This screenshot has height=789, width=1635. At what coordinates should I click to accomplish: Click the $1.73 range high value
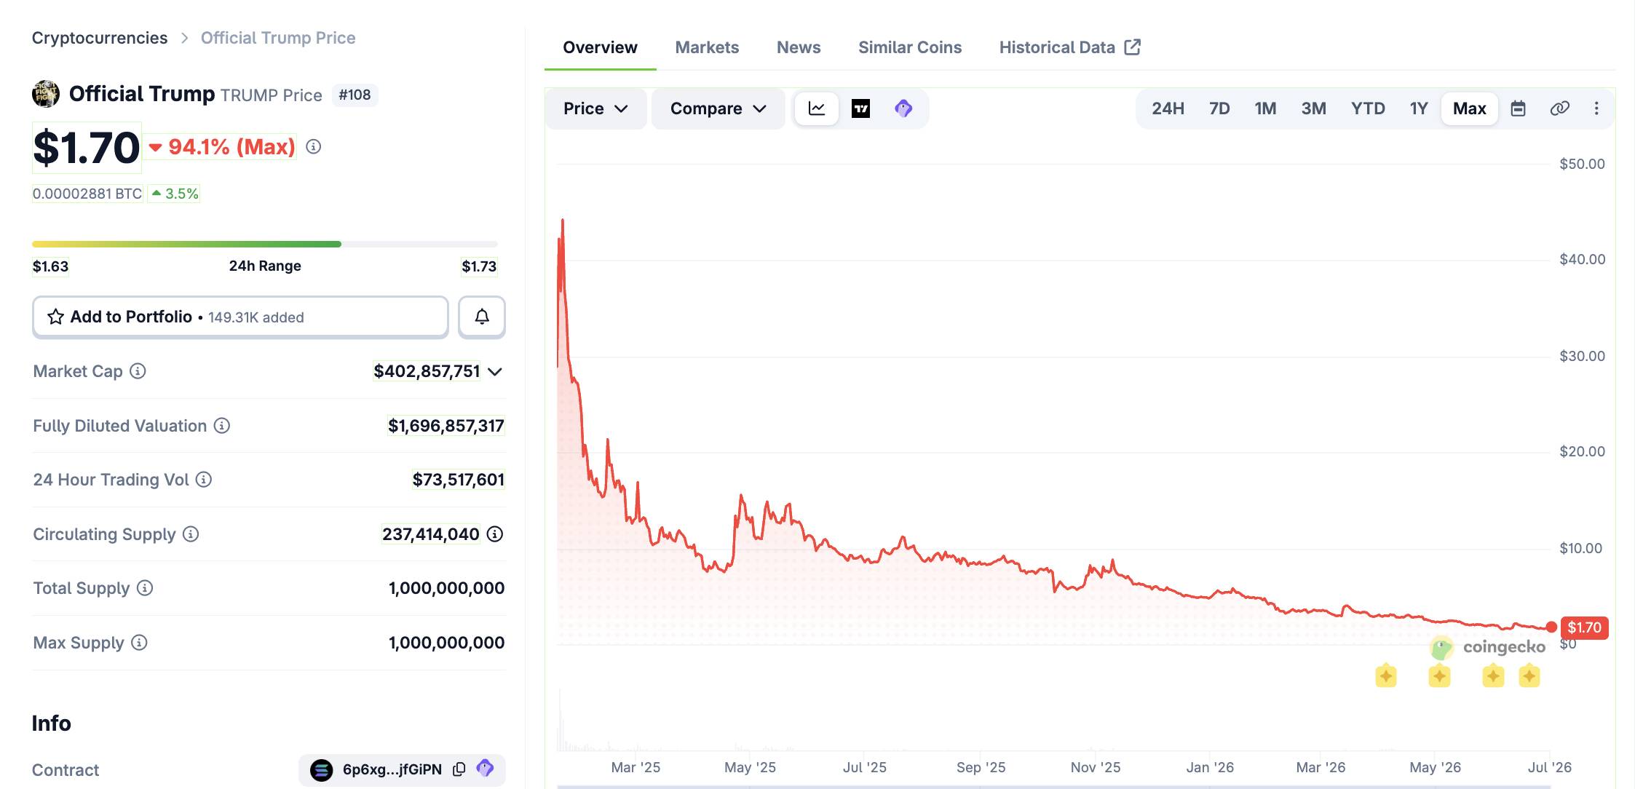[479, 266]
